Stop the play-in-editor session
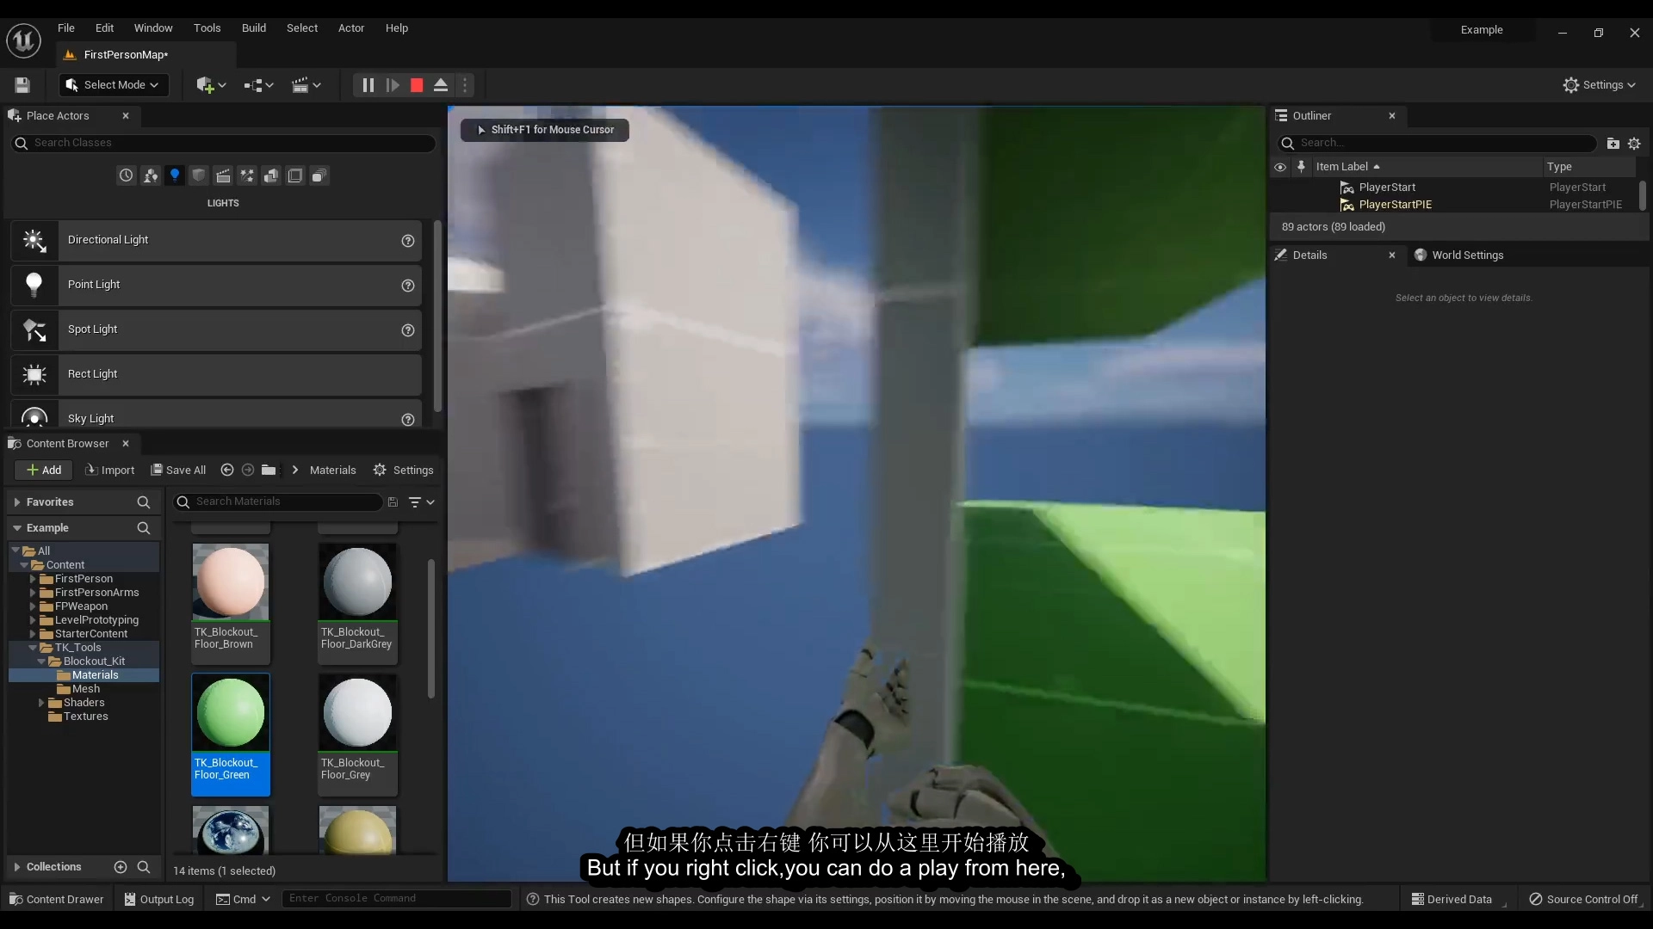 417,85
